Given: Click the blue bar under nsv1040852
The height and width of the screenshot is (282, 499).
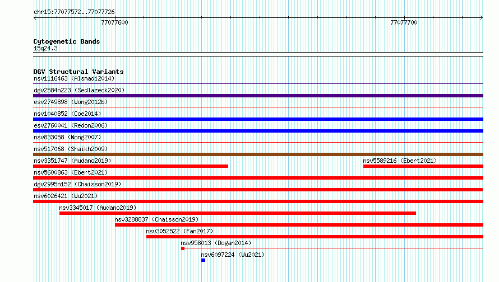Looking at the screenshot, I should [258, 119].
